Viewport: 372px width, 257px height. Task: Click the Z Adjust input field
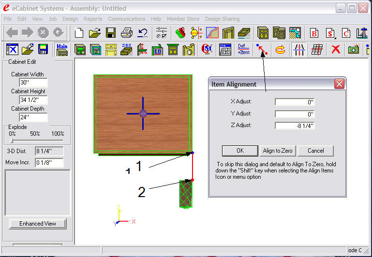click(x=295, y=126)
